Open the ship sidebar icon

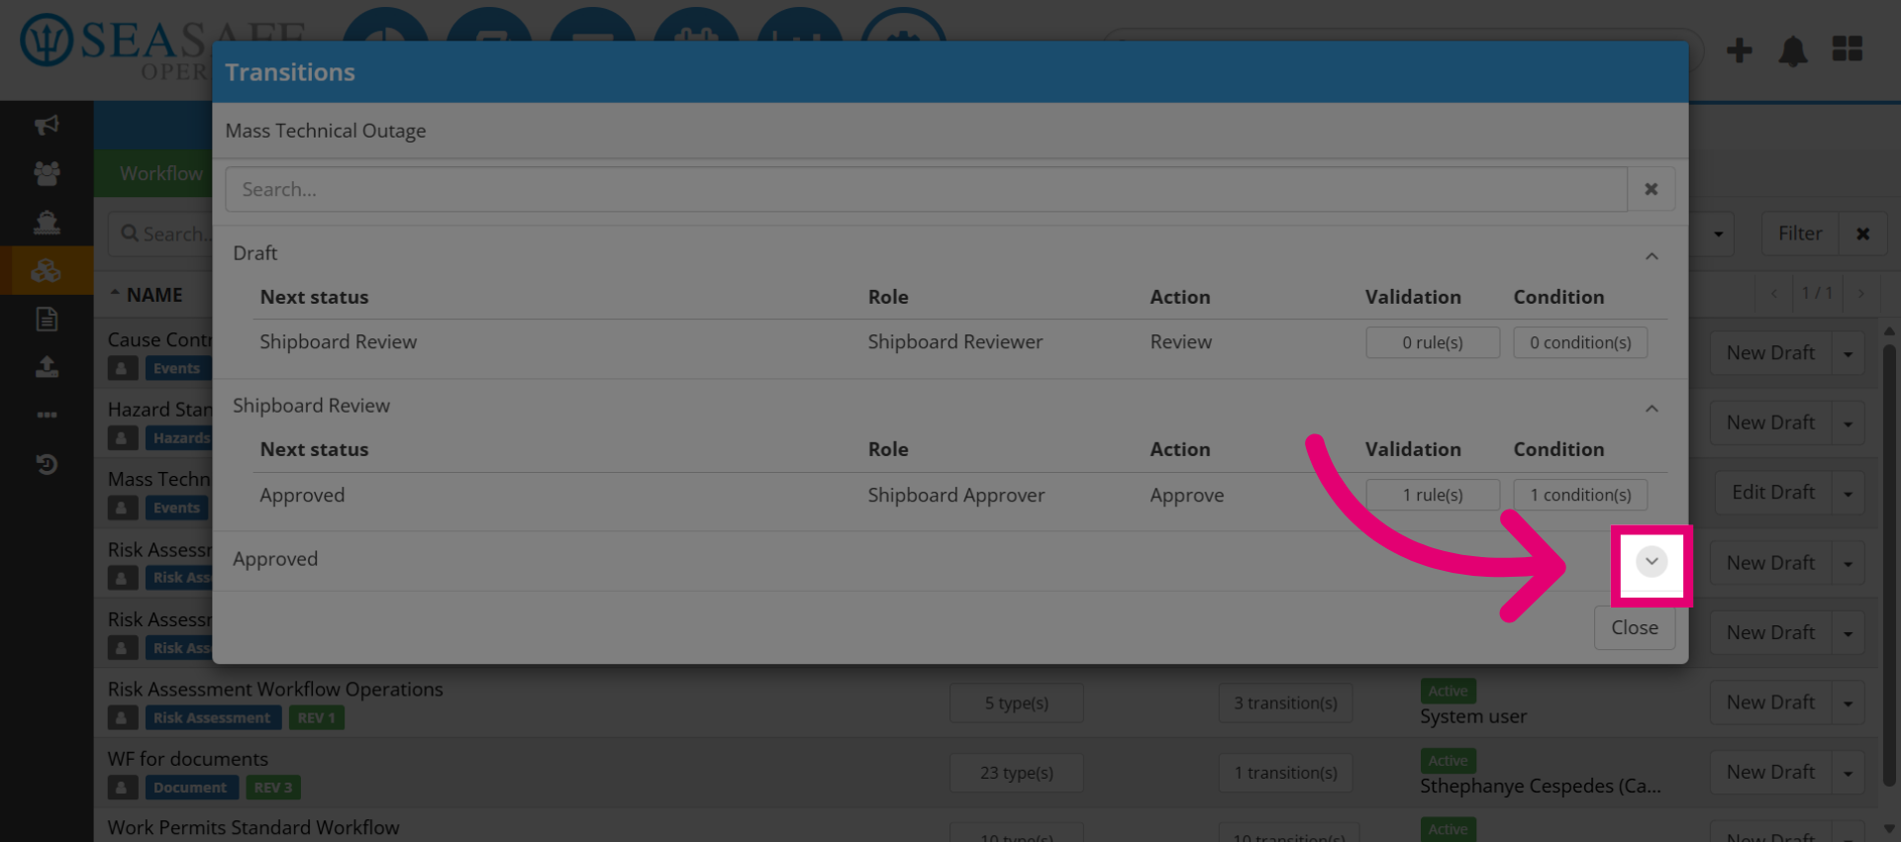click(x=47, y=222)
